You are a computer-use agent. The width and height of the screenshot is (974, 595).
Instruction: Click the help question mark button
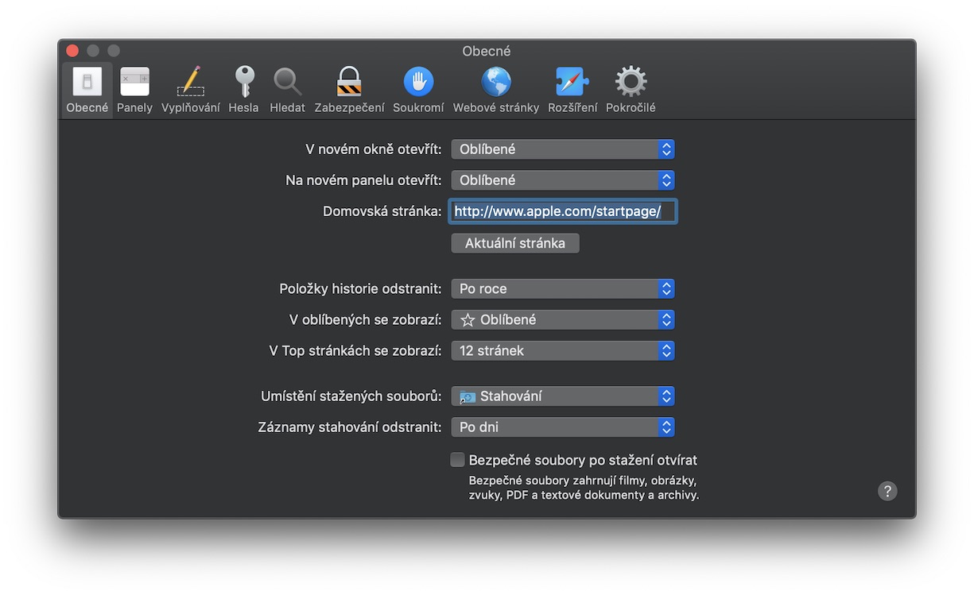point(887,491)
